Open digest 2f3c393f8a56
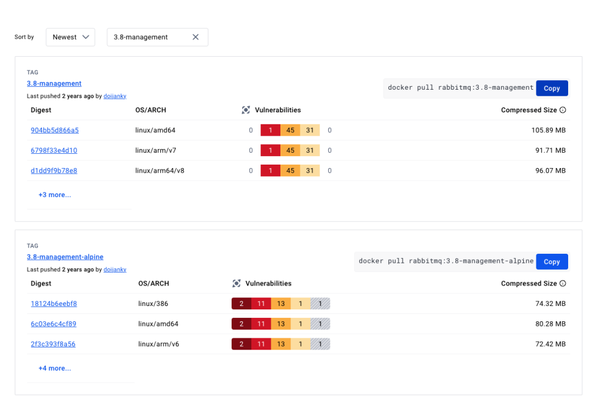This screenshot has height=407, width=613. pyautogui.click(x=53, y=345)
